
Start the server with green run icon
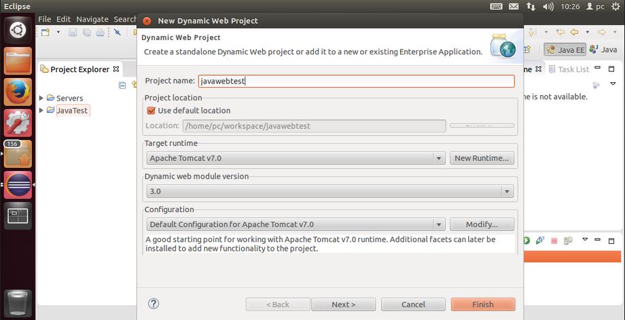click(x=526, y=241)
